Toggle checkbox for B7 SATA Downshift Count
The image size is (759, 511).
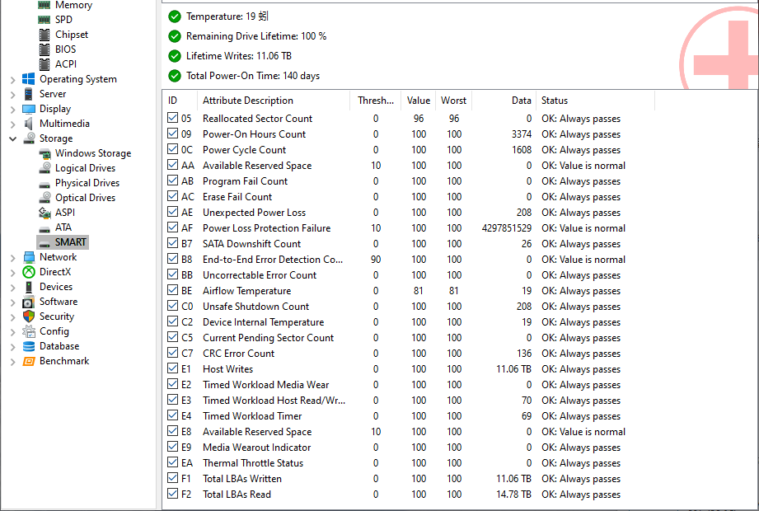coord(172,243)
